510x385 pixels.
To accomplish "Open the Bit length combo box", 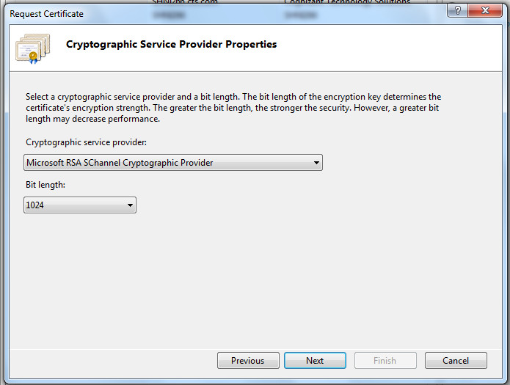I will click(79, 205).
